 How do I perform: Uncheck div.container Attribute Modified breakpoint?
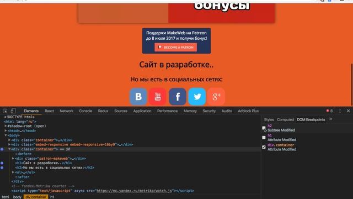[x=264, y=147]
